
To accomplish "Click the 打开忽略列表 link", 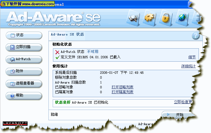I will (x=123, y=87).
